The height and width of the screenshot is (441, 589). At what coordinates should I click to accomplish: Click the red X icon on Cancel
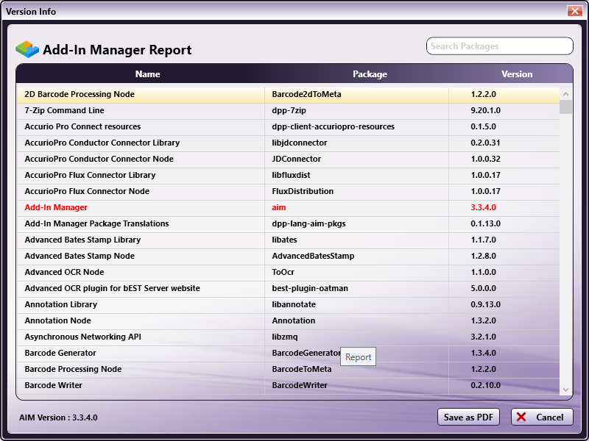(x=521, y=417)
